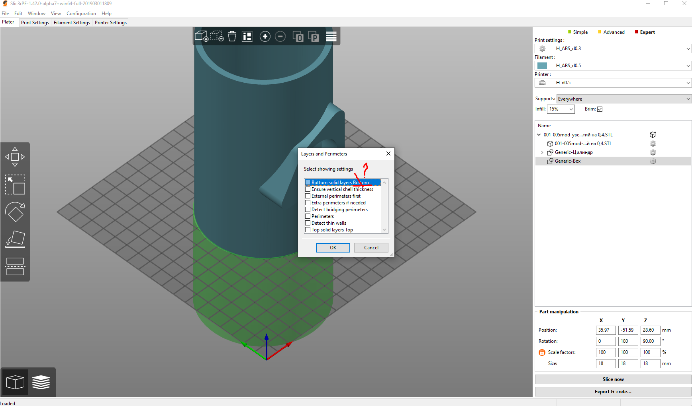692x406 pixels.
Task: Open the File menu
Action: 5,14
